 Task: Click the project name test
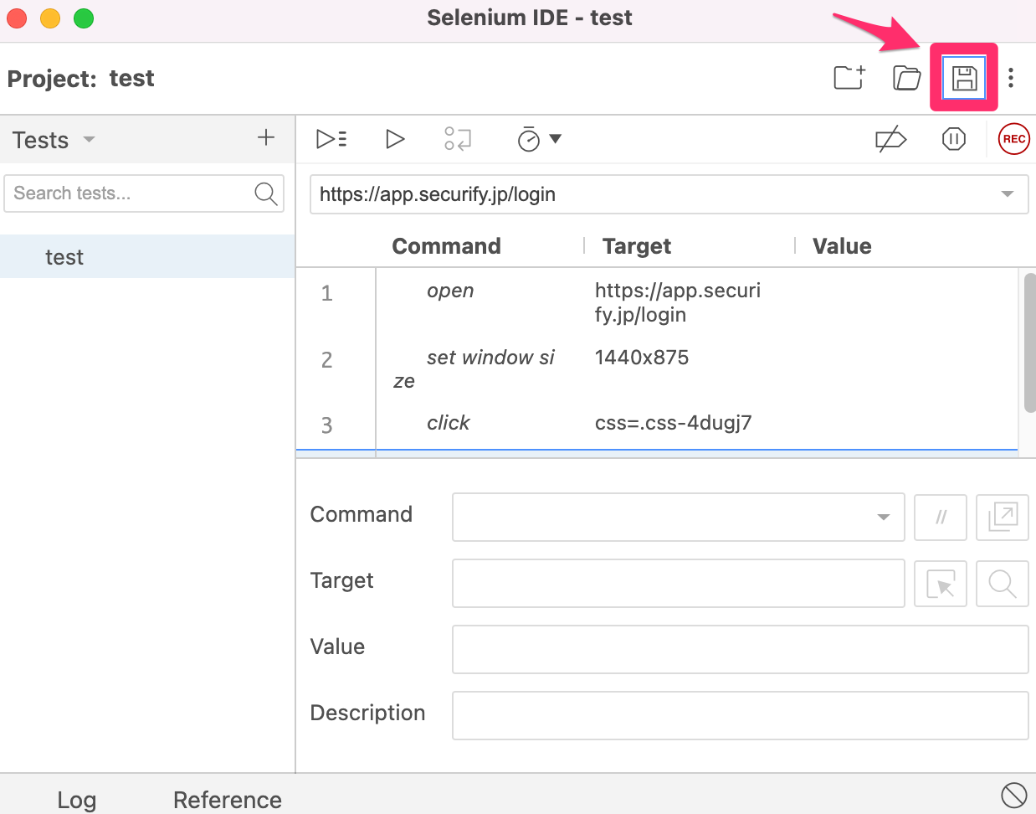pos(131,78)
